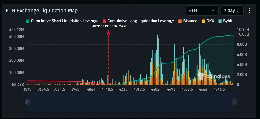Open the 7 day range selector
The height and width of the screenshot is (119, 260).
(232, 10)
